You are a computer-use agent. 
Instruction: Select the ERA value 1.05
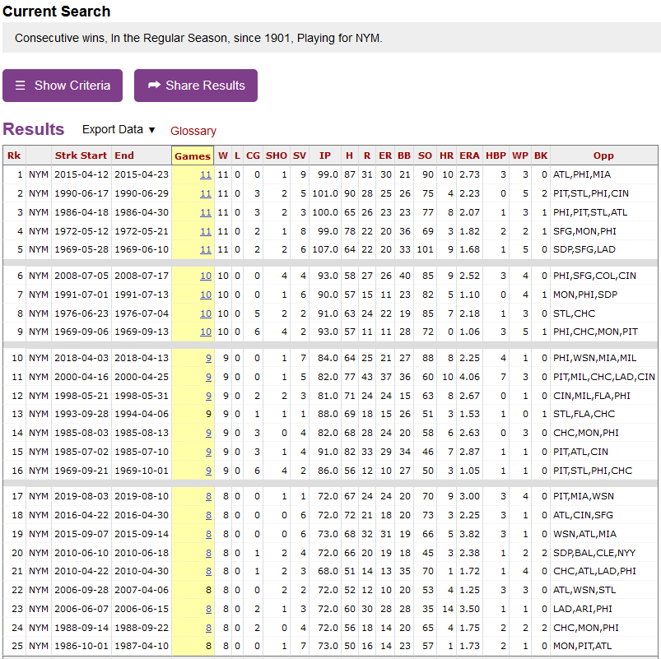pos(469,471)
